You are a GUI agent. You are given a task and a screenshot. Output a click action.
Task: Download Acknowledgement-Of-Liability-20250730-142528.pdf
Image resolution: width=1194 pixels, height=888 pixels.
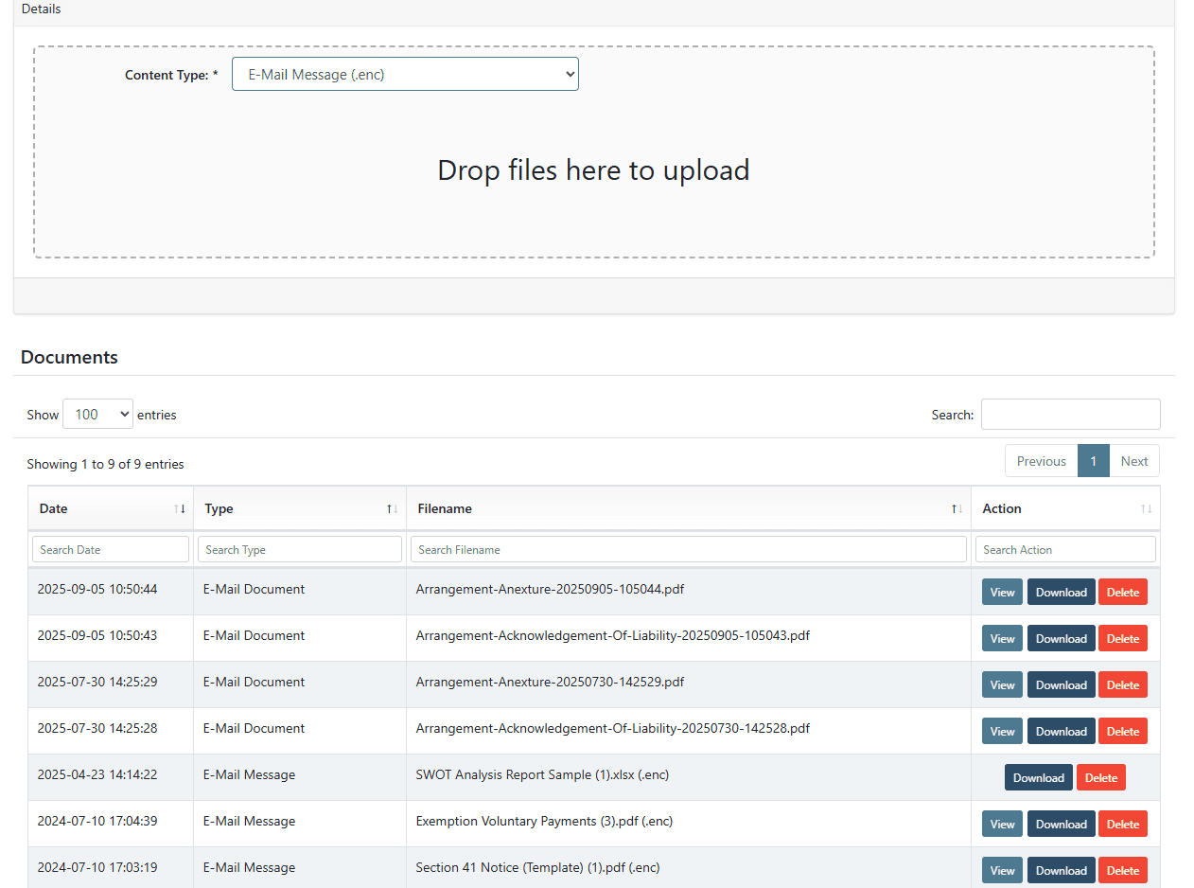coord(1061,731)
